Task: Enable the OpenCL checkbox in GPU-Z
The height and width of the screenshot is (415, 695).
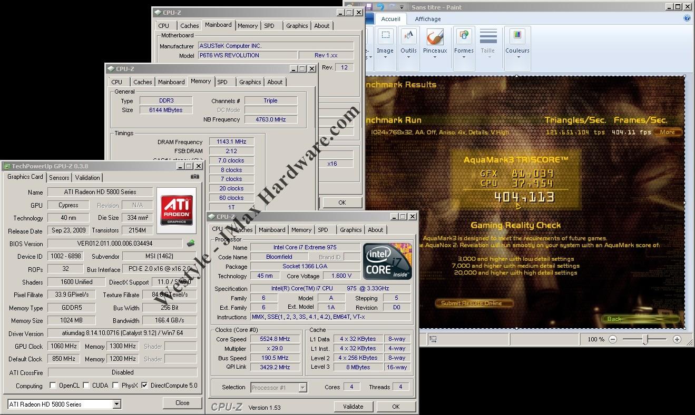Action: (x=53, y=386)
